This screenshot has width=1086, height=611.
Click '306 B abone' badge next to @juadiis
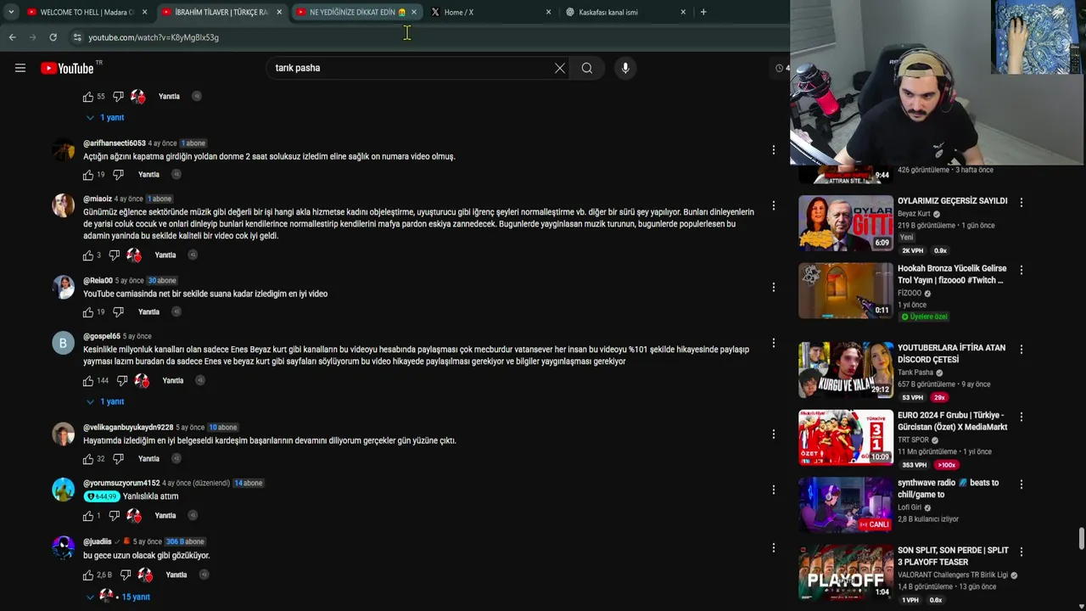pyautogui.click(x=185, y=541)
